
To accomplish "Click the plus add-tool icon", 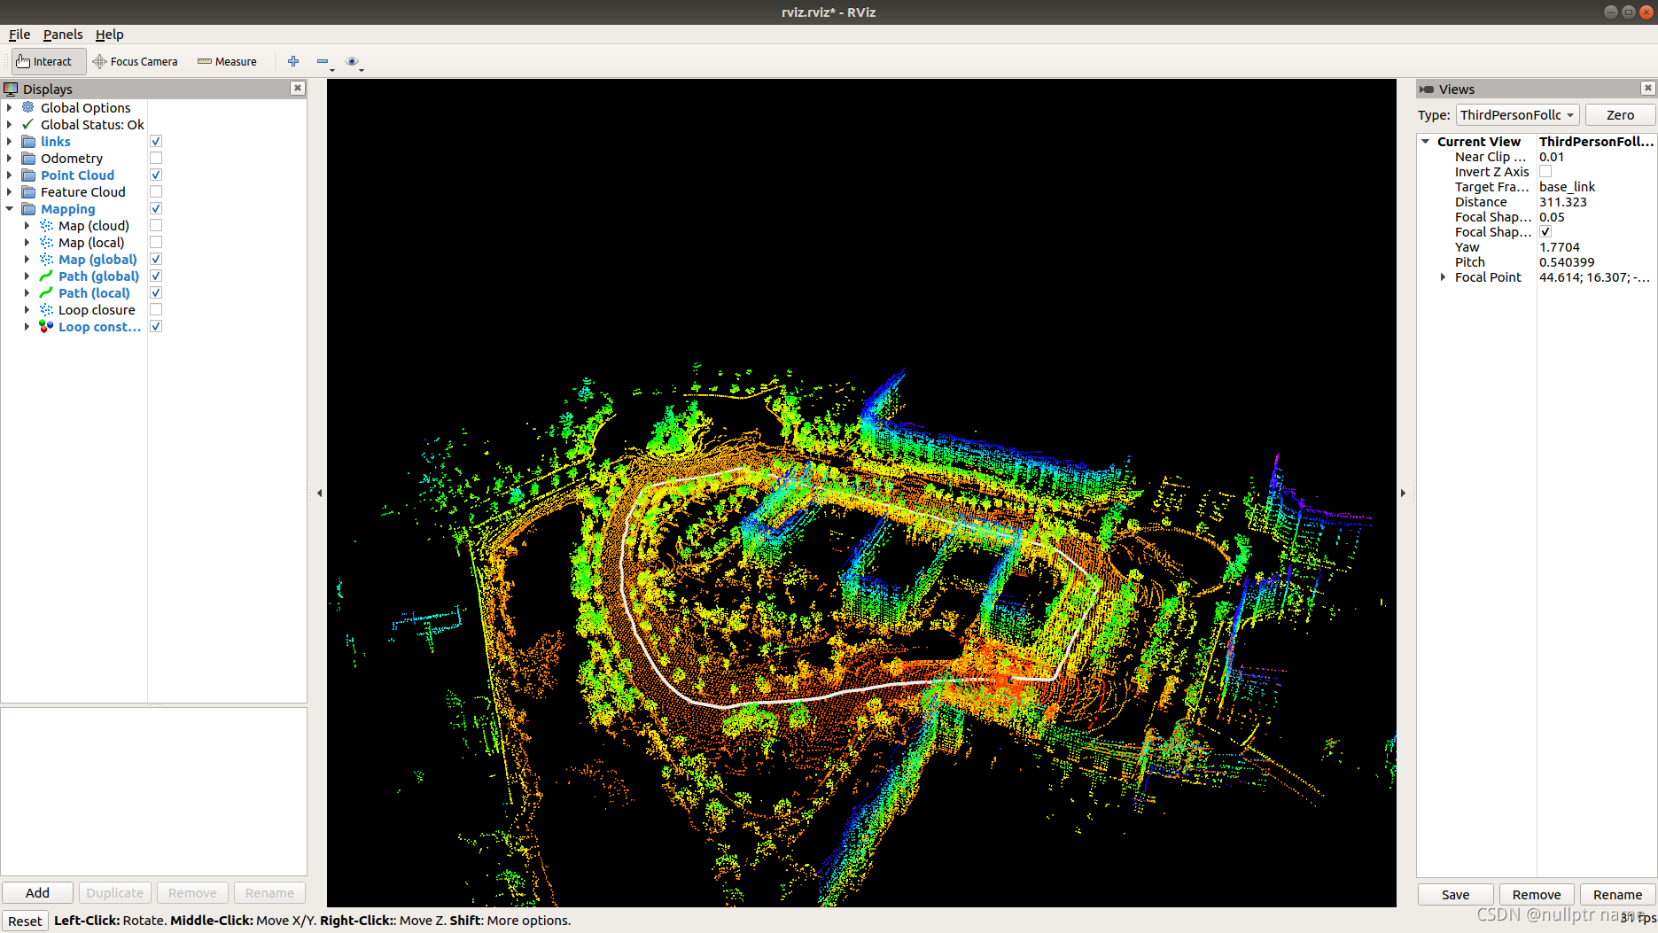I will [293, 61].
